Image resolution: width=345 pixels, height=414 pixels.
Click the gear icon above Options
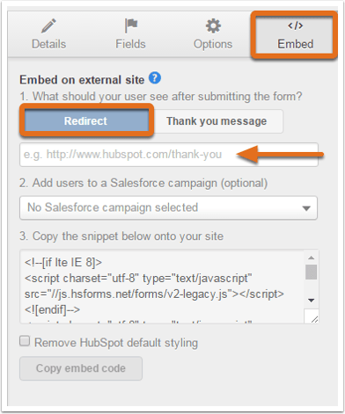click(213, 25)
